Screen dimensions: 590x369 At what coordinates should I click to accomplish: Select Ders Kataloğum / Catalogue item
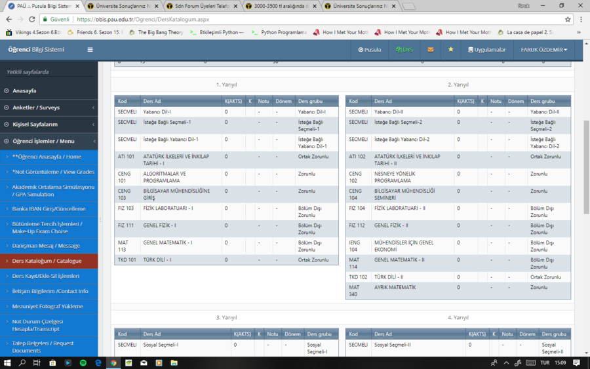point(49,261)
